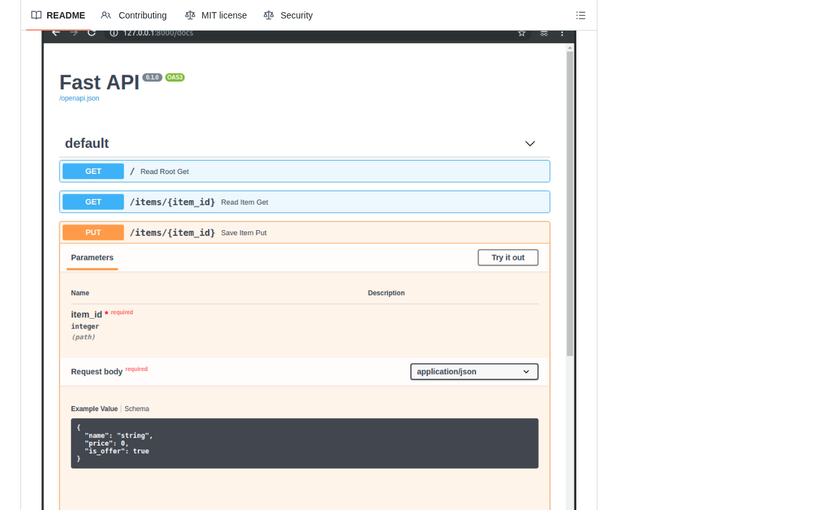Click the orange PUT method badge

pyautogui.click(x=93, y=233)
